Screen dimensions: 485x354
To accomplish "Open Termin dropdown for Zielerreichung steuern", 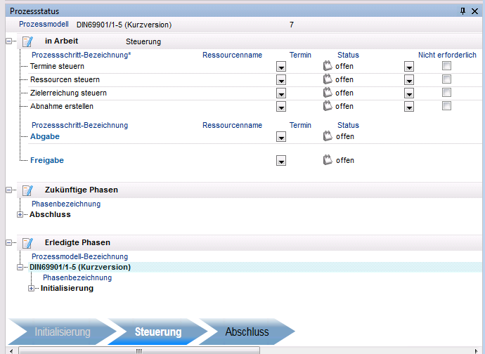I will click(281, 93).
